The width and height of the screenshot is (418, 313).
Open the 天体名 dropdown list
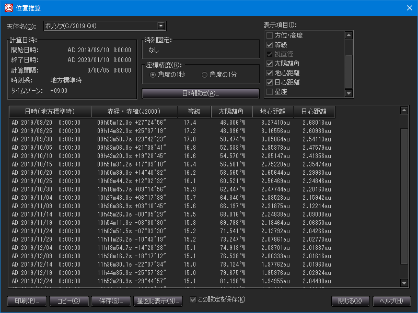pos(161,26)
